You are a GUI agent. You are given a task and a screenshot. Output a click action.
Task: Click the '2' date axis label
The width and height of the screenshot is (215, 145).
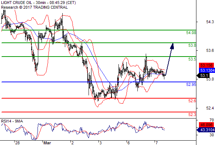(73, 143)
